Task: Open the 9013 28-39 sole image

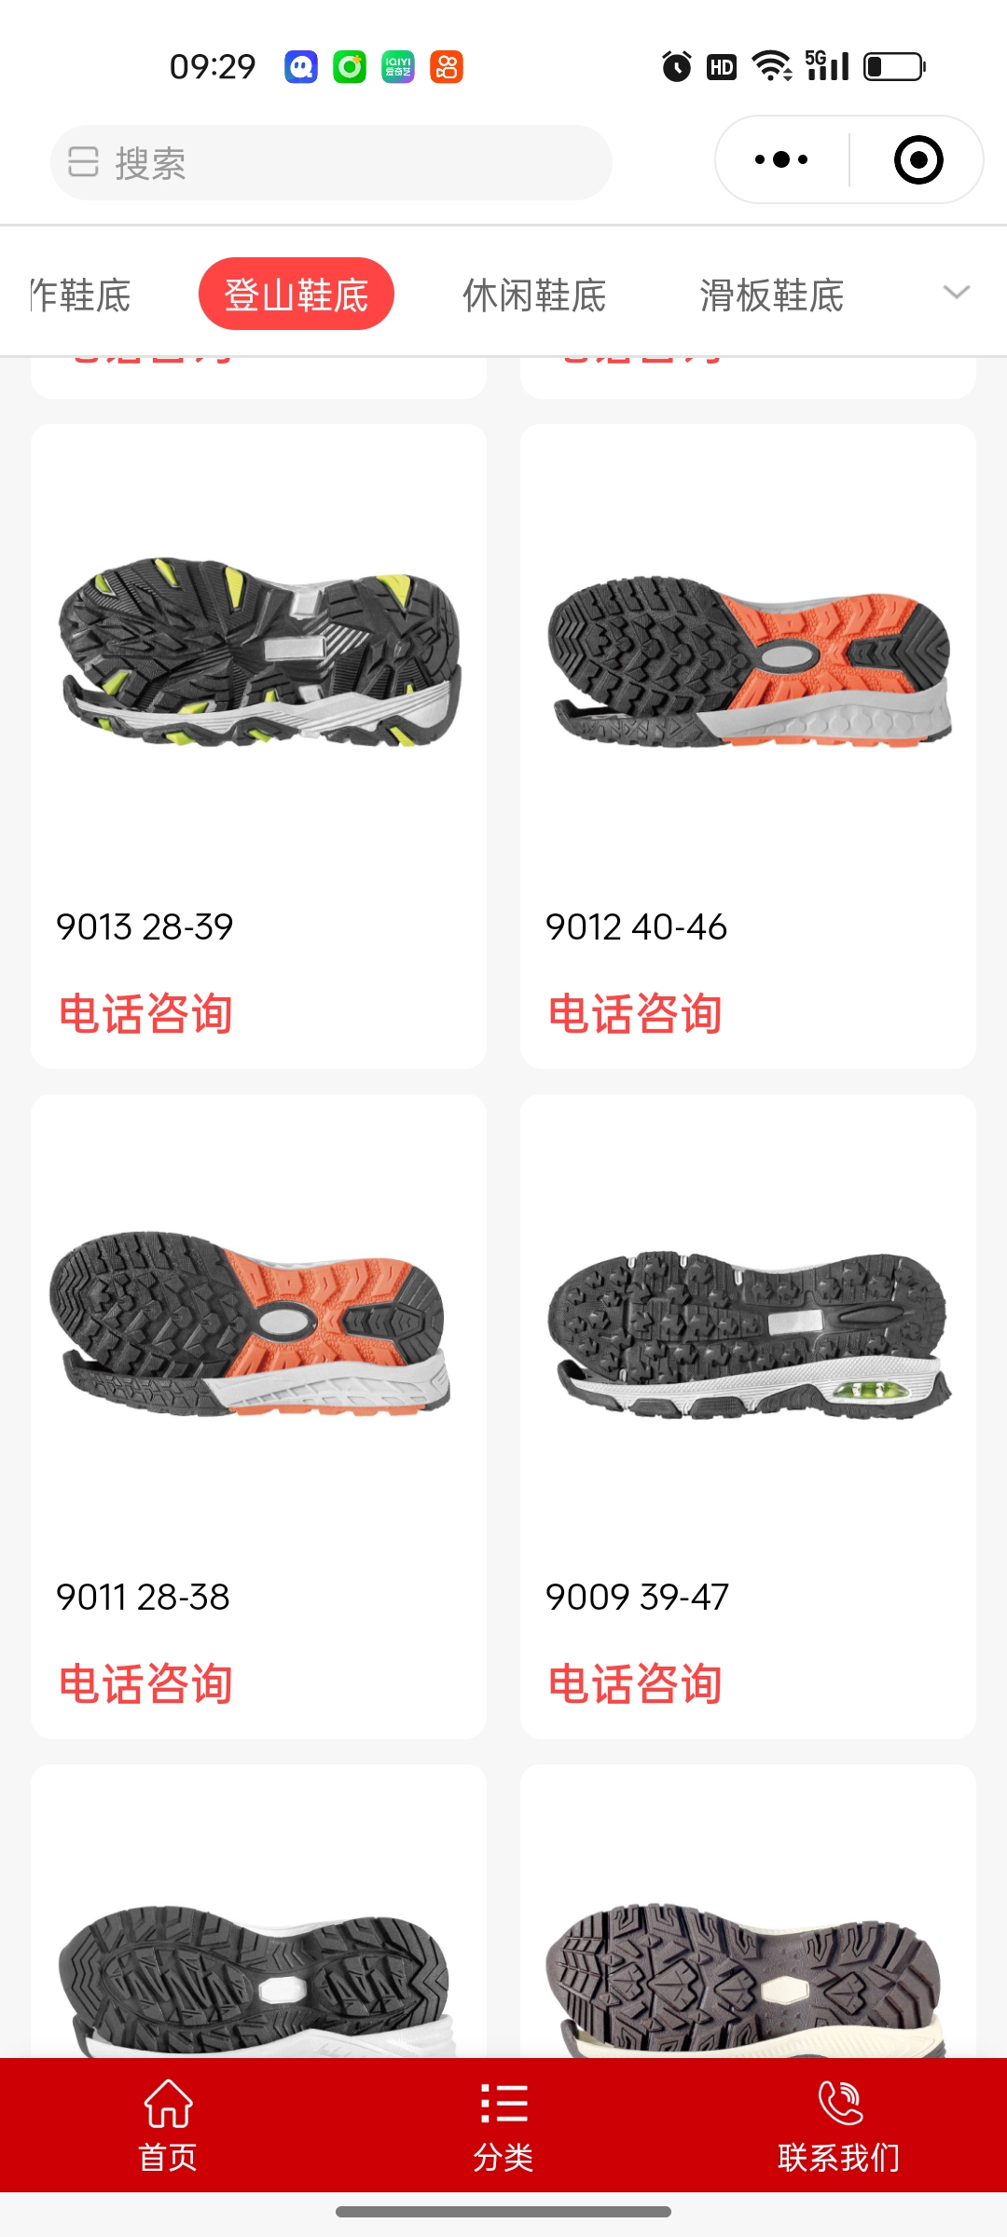Action: [259, 652]
